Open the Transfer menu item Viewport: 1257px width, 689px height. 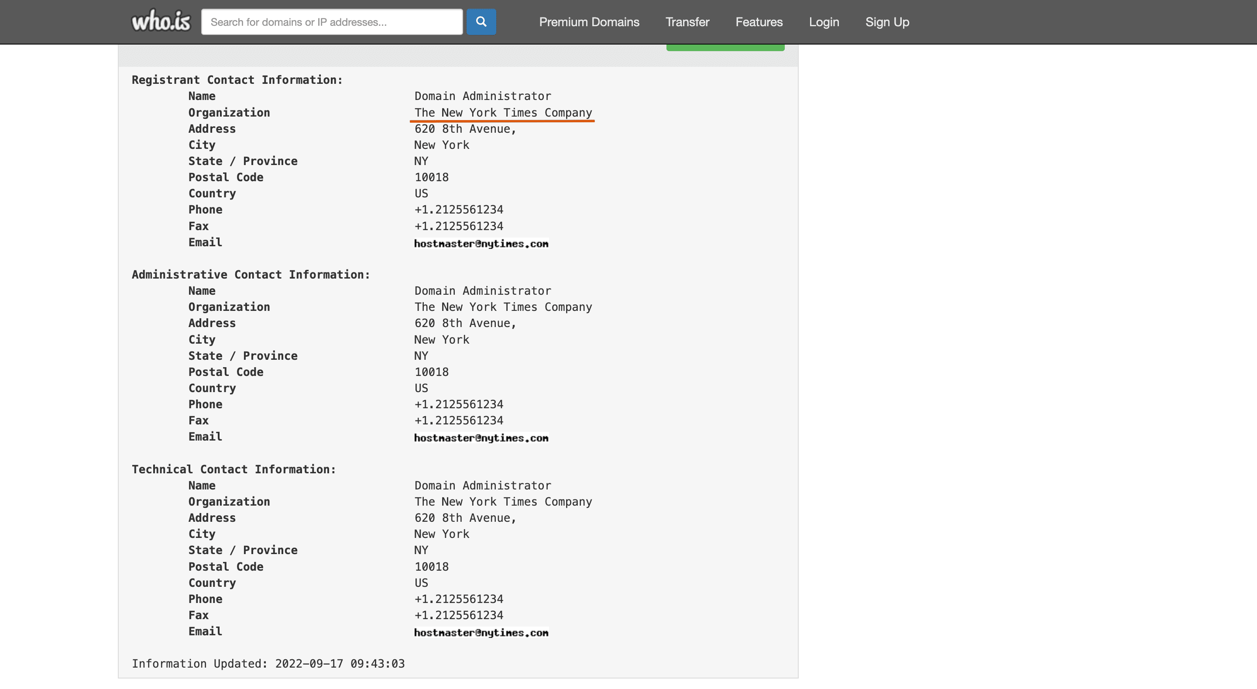[687, 21]
